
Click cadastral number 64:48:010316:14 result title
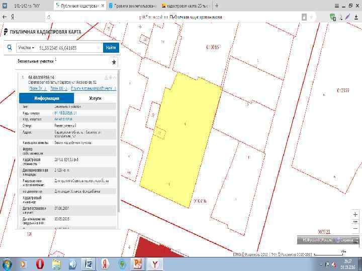pyautogui.click(x=41, y=77)
